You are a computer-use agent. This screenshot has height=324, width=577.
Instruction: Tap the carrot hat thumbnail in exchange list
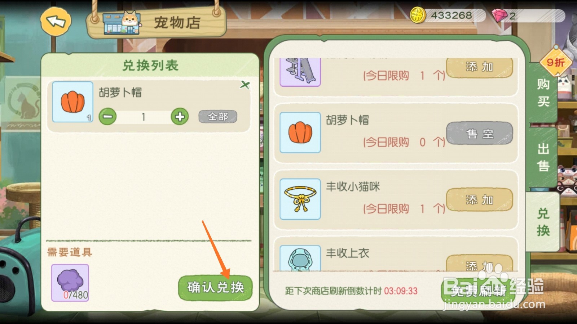[x=72, y=102]
